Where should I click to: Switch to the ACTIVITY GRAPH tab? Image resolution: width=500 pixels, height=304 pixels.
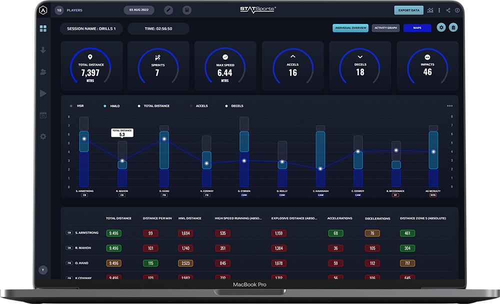[385, 28]
